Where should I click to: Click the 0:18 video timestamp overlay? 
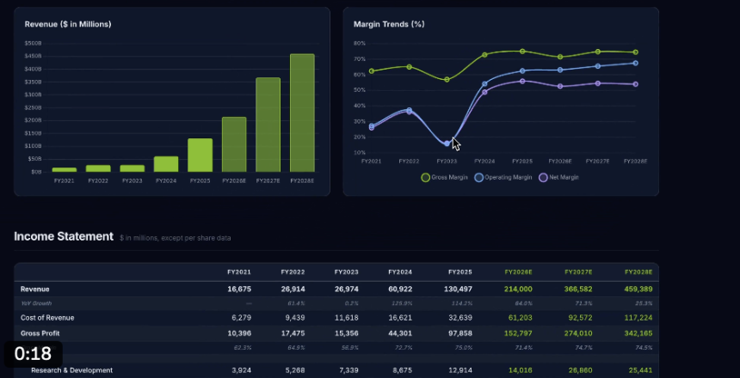(x=33, y=353)
